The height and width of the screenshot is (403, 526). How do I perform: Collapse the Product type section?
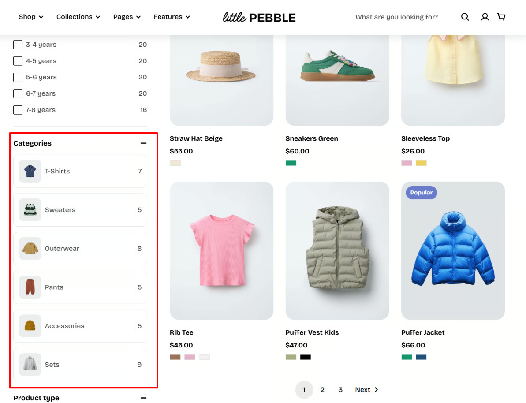coord(144,398)
